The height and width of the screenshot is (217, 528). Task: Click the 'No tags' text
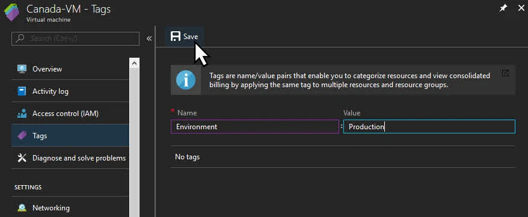(187, 157)
